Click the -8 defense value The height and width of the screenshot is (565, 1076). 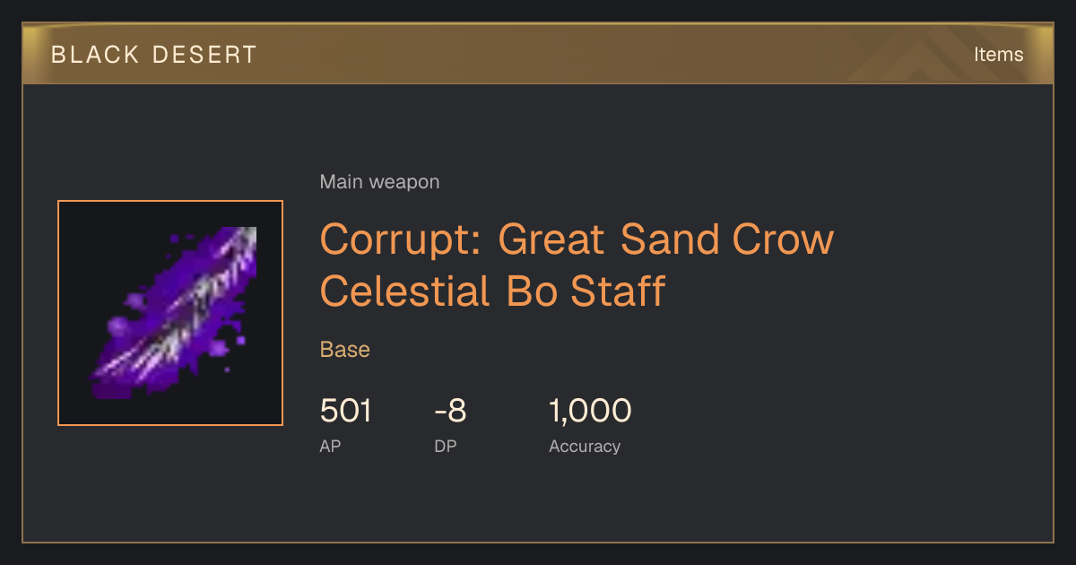tap(450, 411)
